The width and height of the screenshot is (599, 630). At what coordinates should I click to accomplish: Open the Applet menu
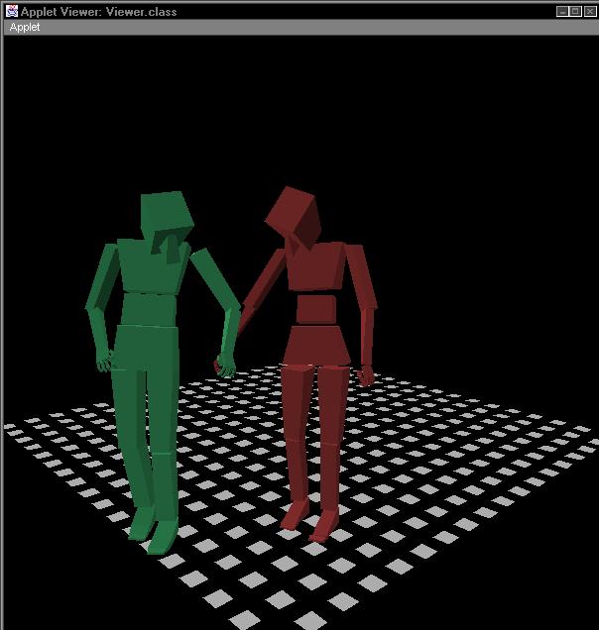click(x=25, y=28)
